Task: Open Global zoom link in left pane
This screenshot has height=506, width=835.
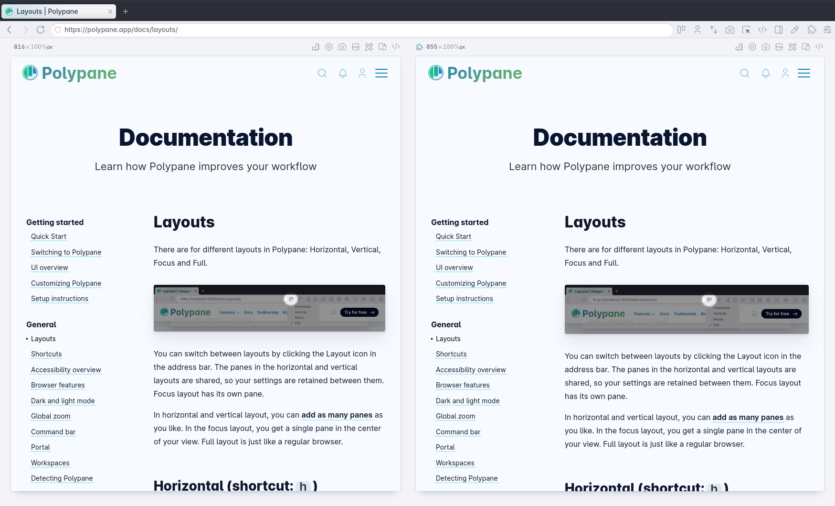Action: [x=51, y=416]
